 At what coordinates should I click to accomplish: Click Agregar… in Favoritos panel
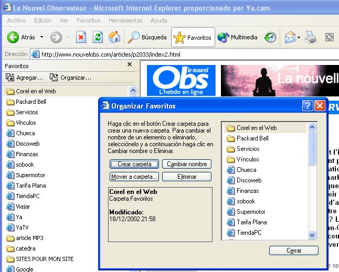coord(24,78)
